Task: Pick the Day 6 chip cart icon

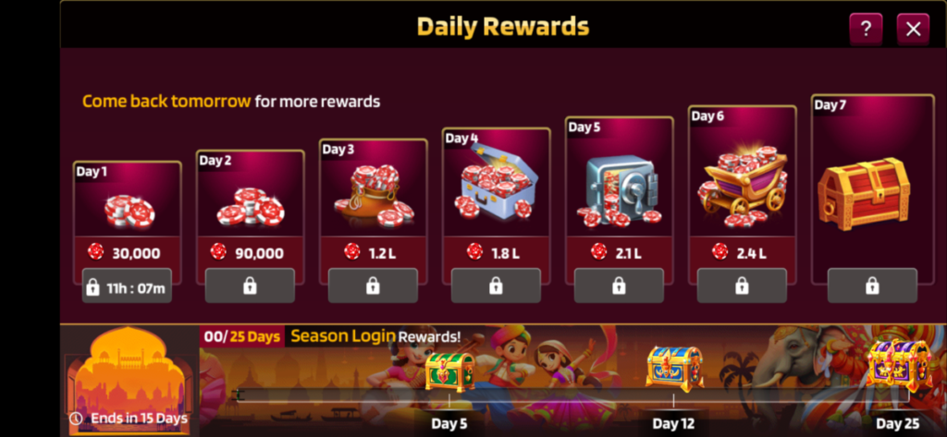Action: pos(743,186)
